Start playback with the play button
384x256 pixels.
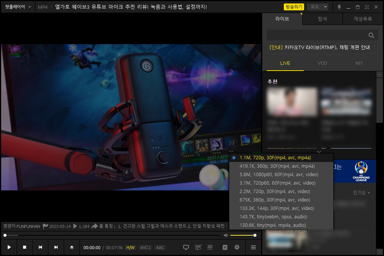tap(9, 247)
